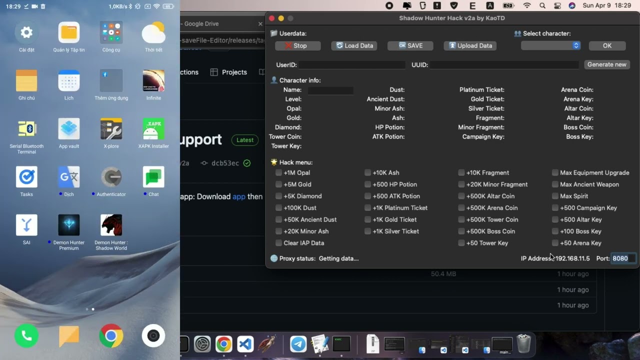Open the Thời tiết weather app
This screenshot has width=640, height=360.
point(153,32)
